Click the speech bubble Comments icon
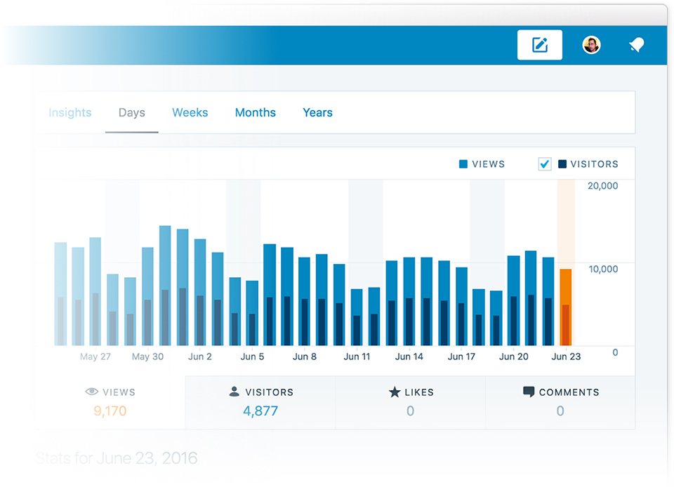Screen dimensions: 674x487 pyautogui.click(x=529, y=392)
